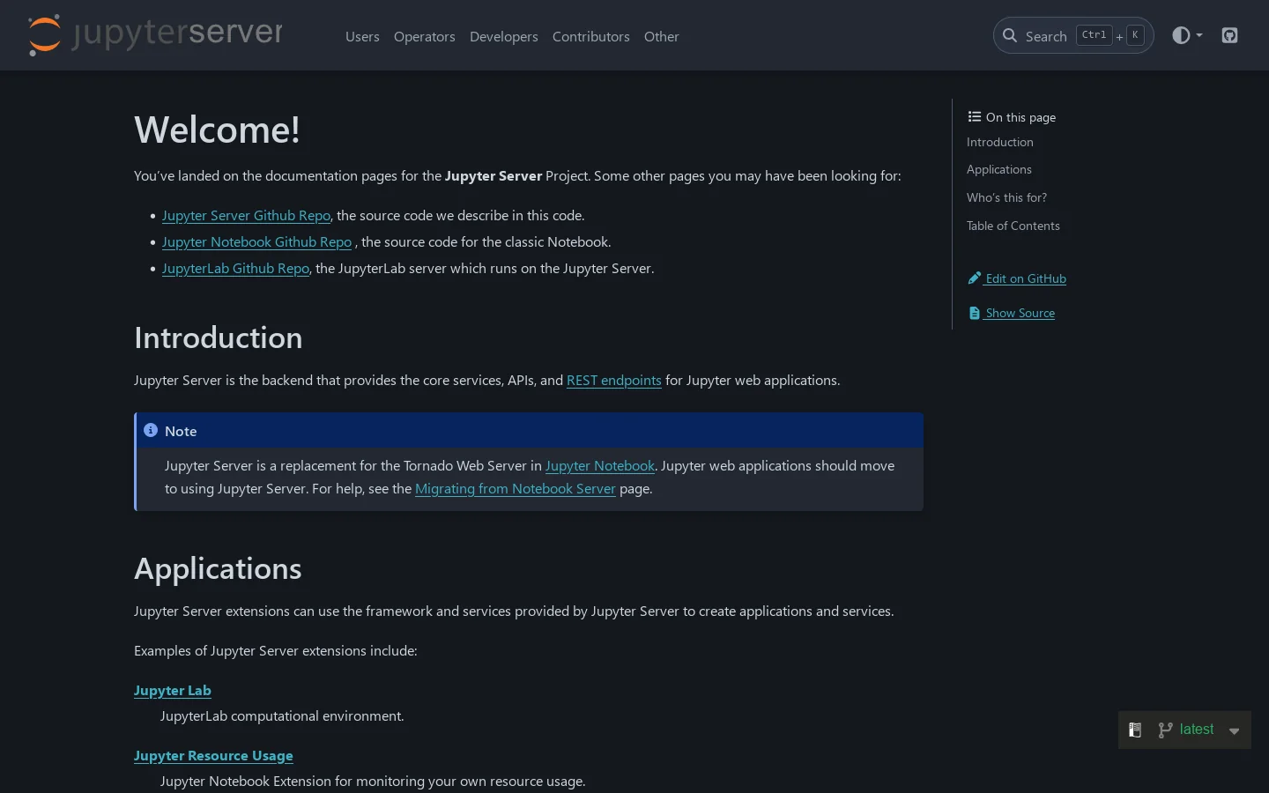Click the Applications section heading
1269x793 pixels.
218,569
